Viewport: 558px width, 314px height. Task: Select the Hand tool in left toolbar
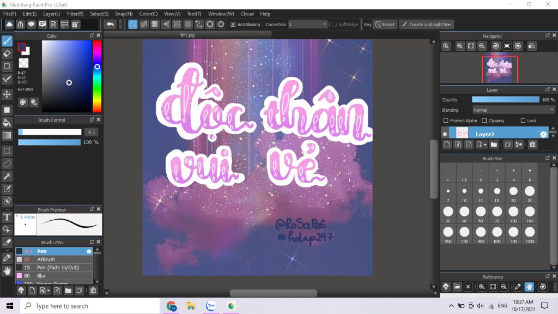pyautogui.click(x=7, y=271)
